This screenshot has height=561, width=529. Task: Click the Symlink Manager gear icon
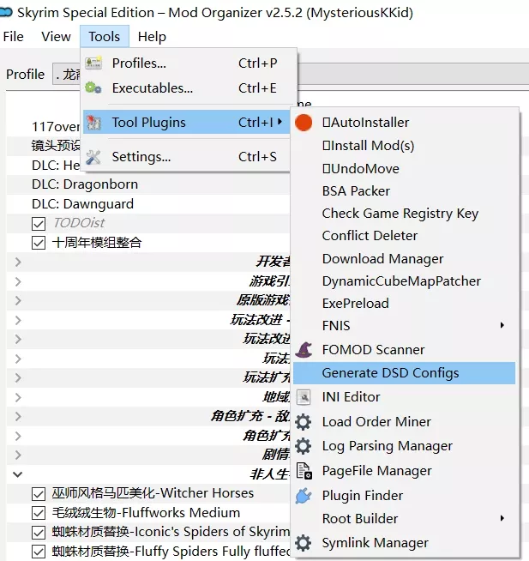304,543
